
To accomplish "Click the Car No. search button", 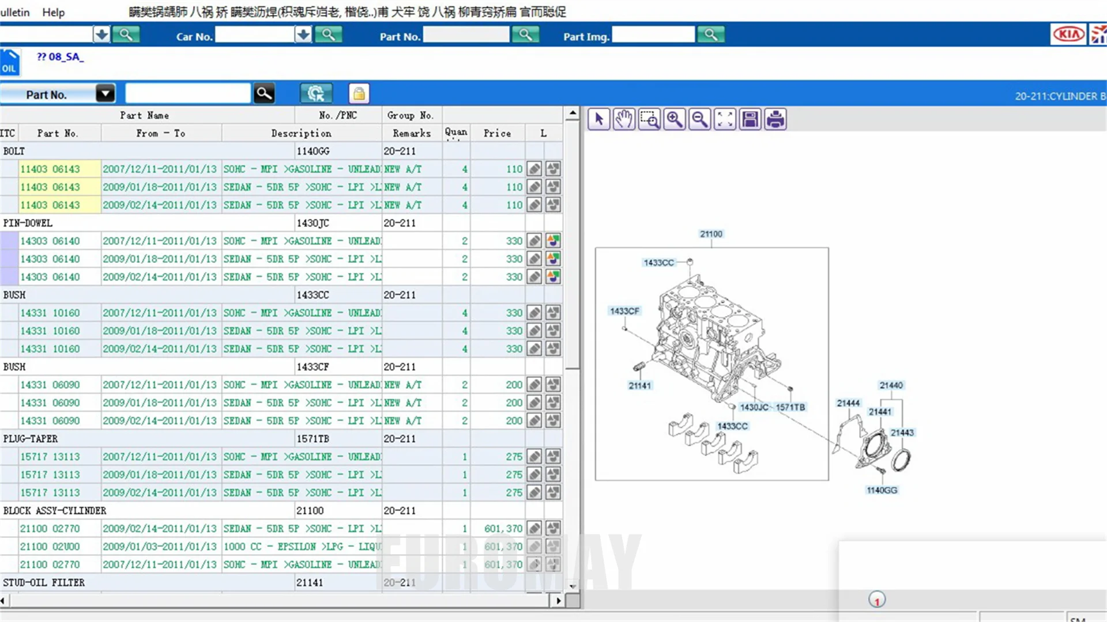I will coord(329,36).
